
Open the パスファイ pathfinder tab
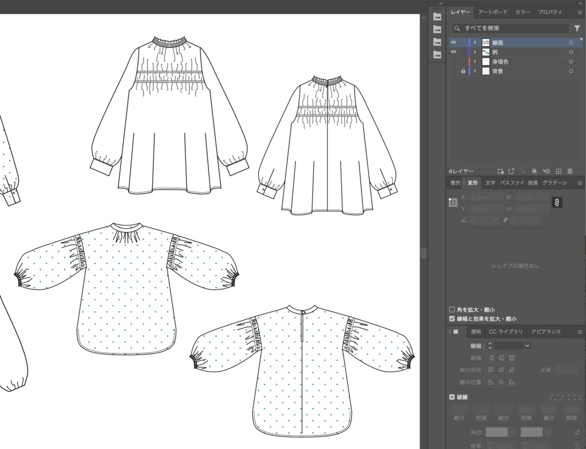coord(512,183)
